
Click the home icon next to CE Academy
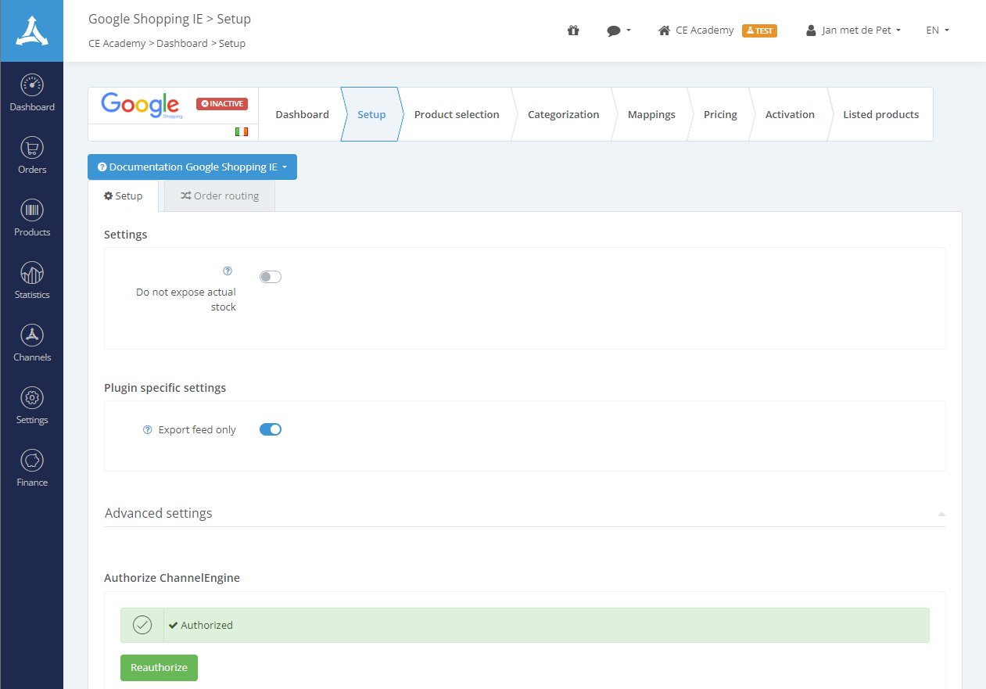pos(665,31)
